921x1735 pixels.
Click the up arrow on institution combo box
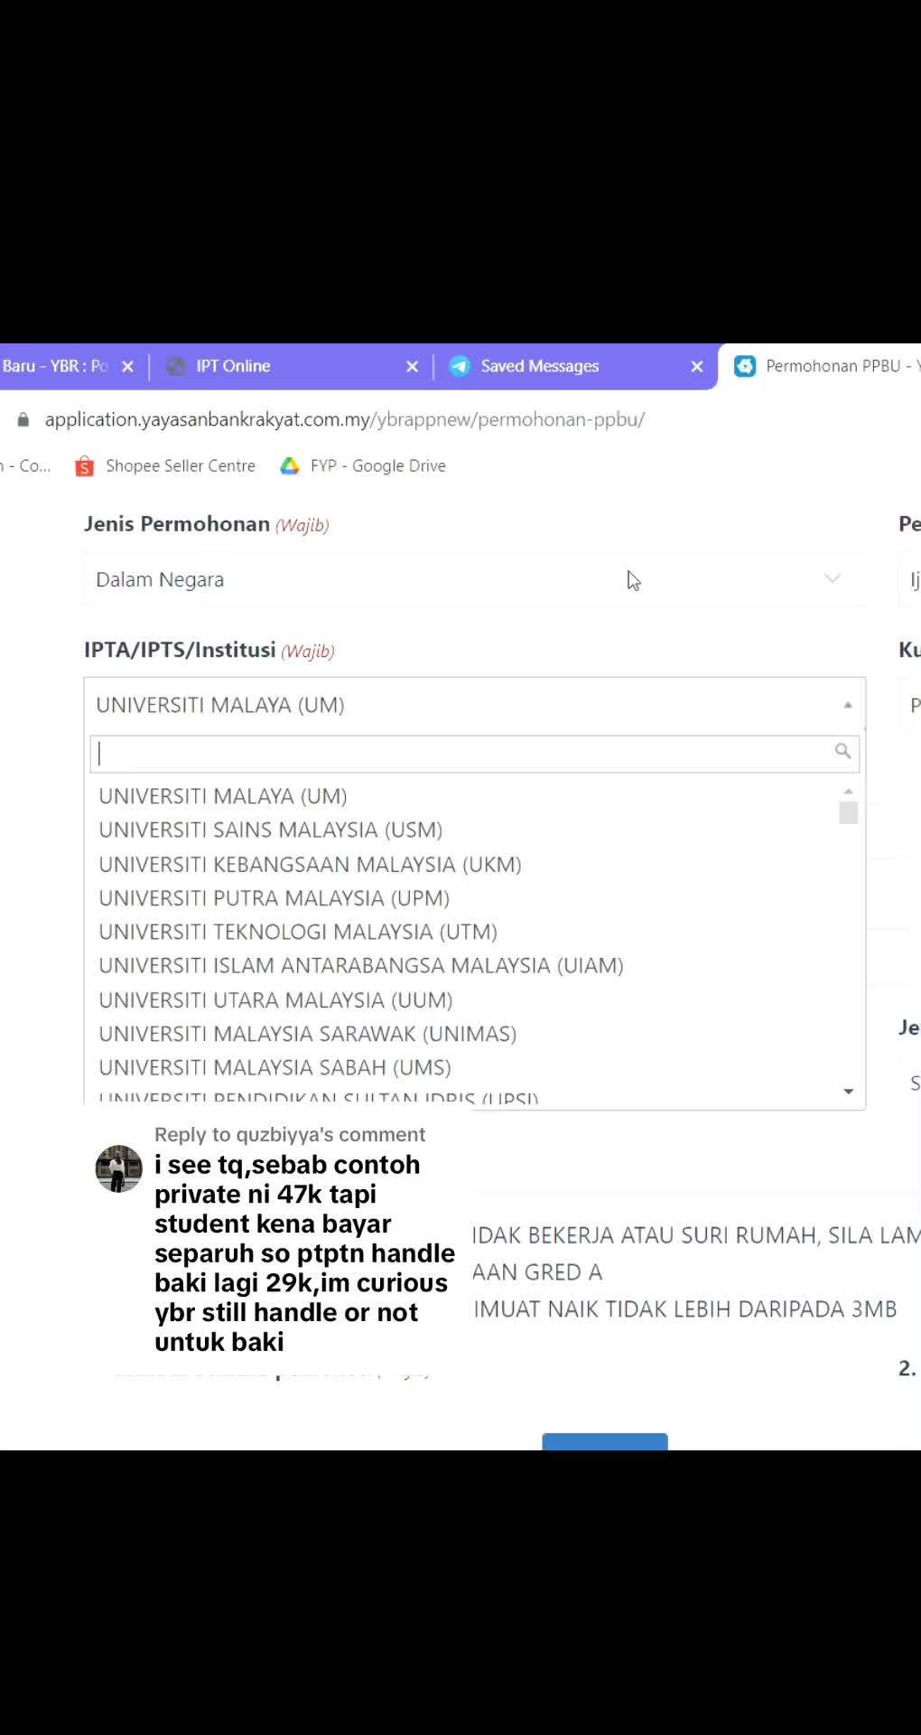tap(848, 705)
